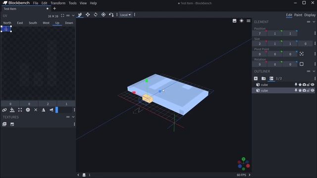Switch to the West face tab
Image resolution: width=317 pixels, height=178 pixels.
(x=46, y=23)
